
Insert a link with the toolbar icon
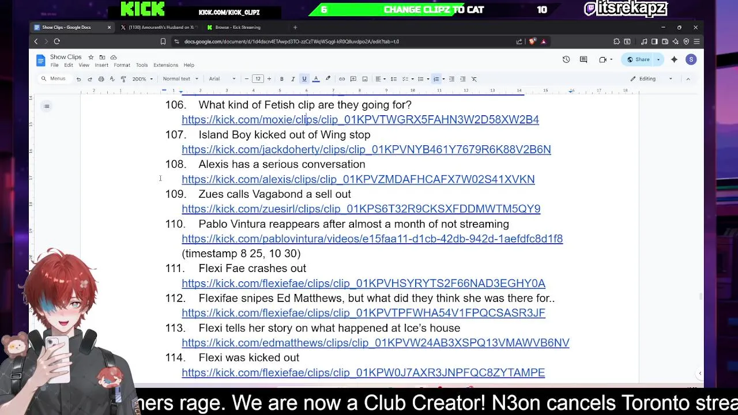pyautogui.click(x=342, y=79)
